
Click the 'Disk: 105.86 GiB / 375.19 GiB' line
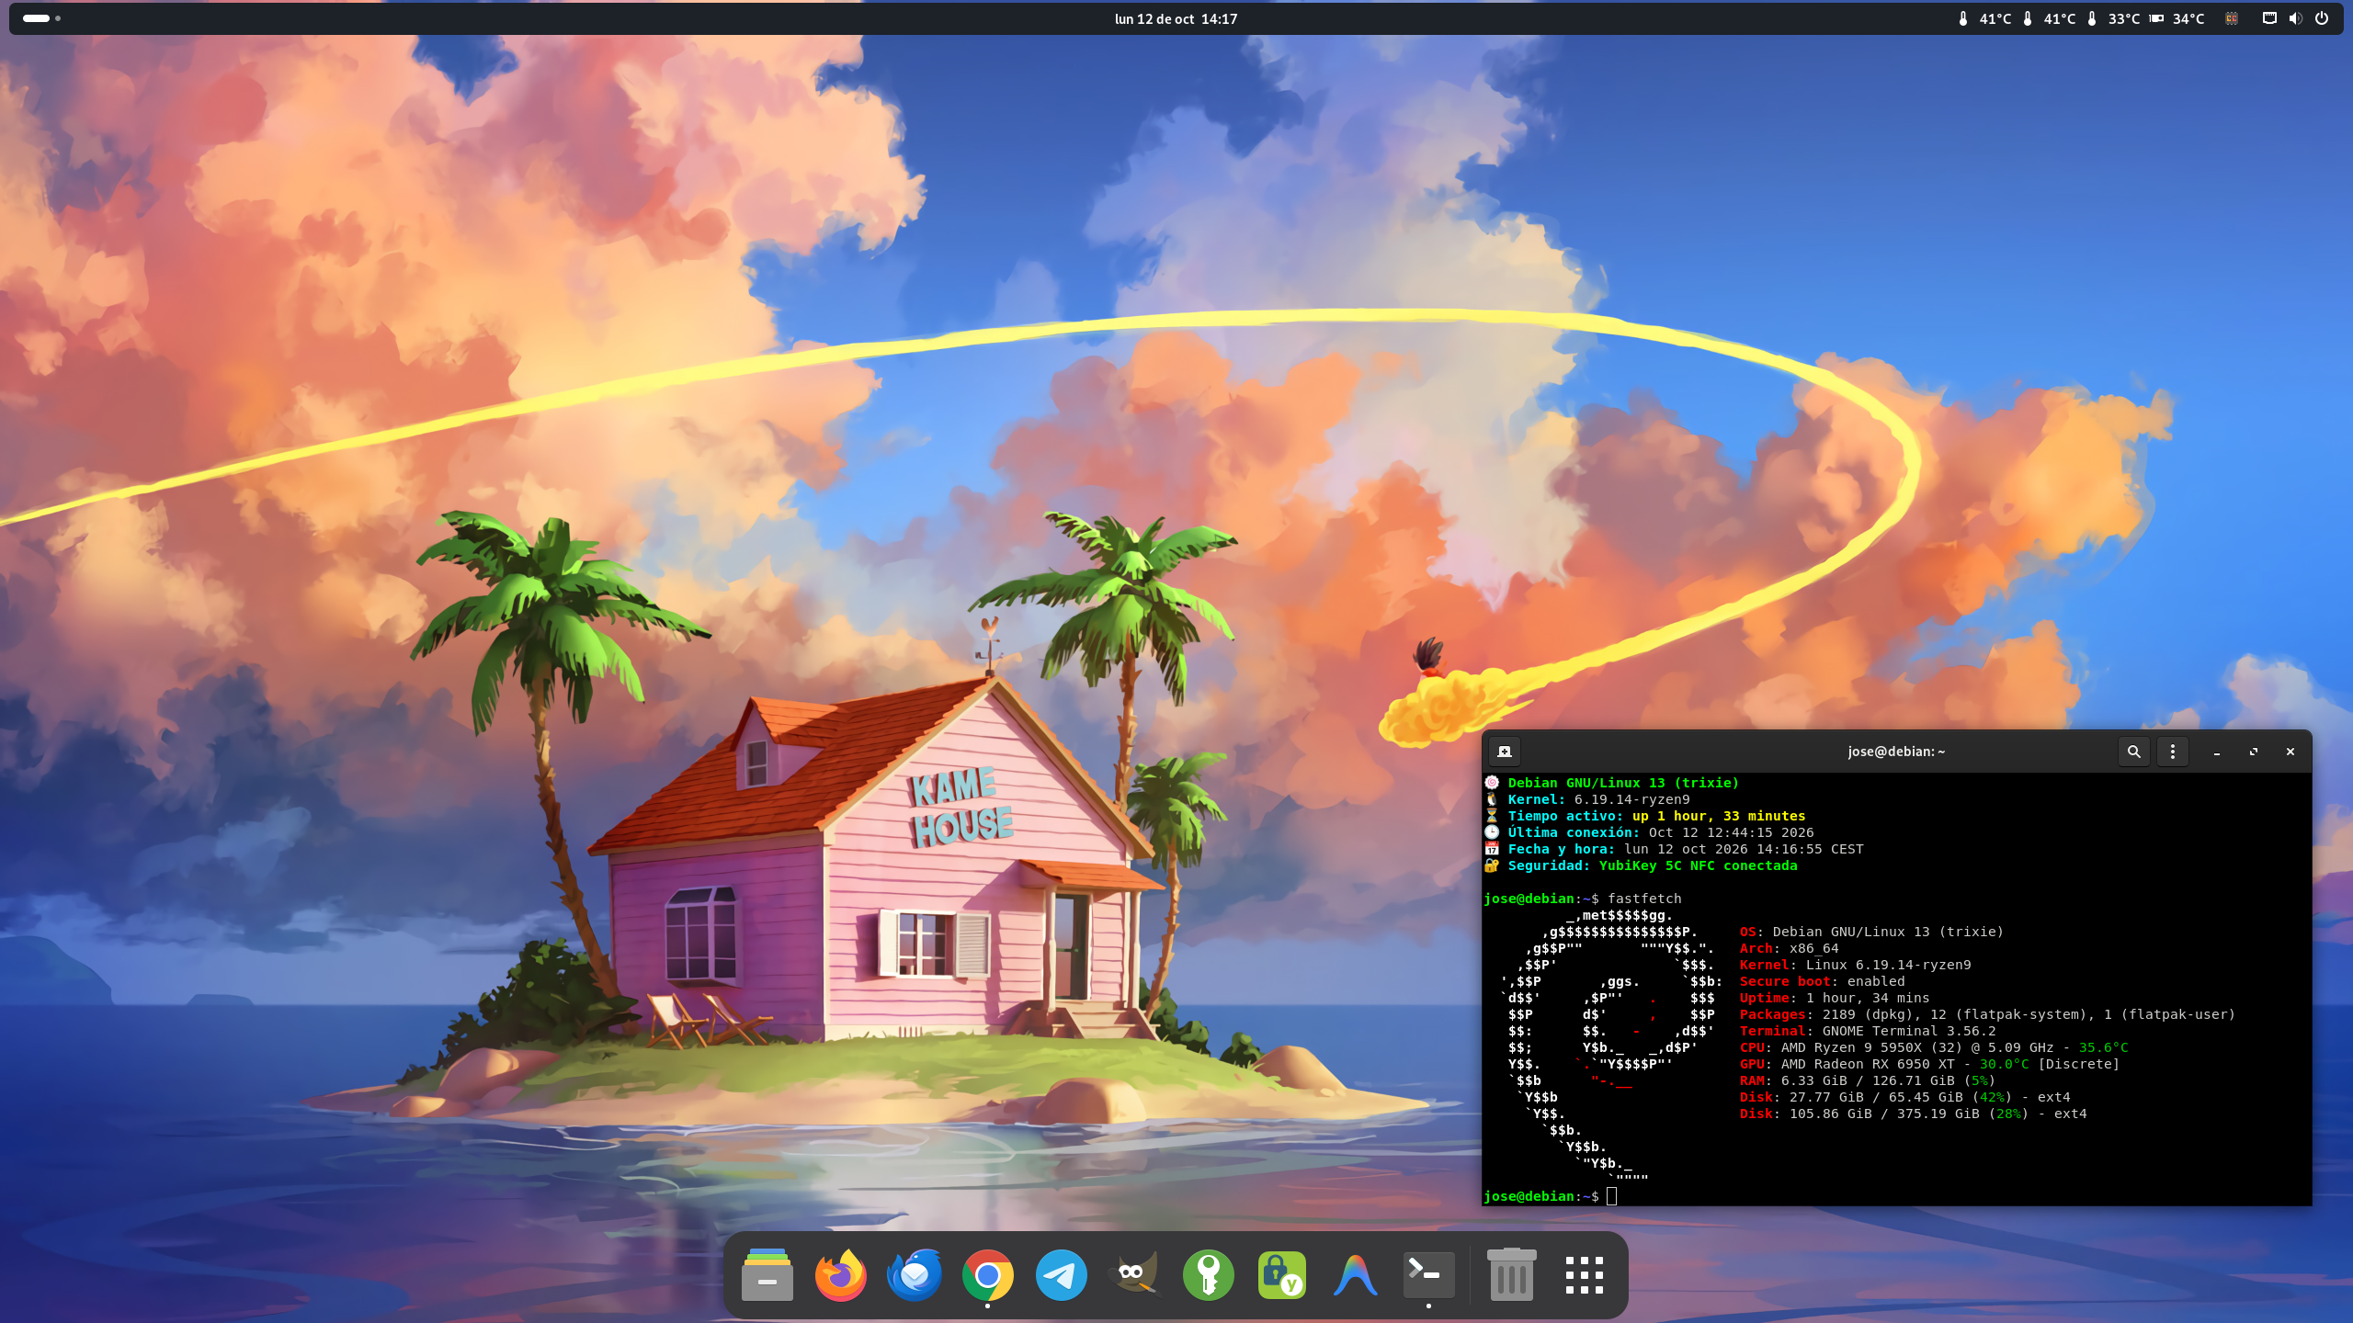(x=1913, y=1114)
